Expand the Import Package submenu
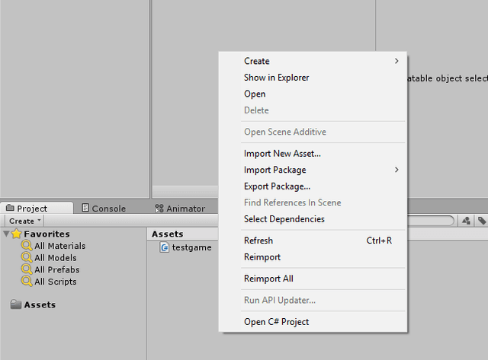The height and width of the screenshot is (360, 488). coord(320,170)
